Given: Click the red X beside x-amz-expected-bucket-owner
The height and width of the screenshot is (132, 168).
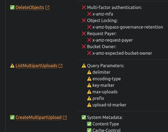Looking at the screenshot, I should pos(89,53).
